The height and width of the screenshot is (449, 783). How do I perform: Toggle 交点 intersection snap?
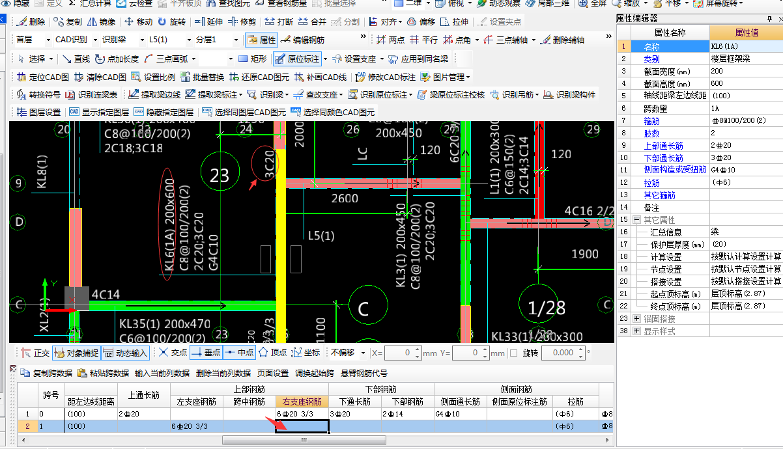[x=172, y=353]
